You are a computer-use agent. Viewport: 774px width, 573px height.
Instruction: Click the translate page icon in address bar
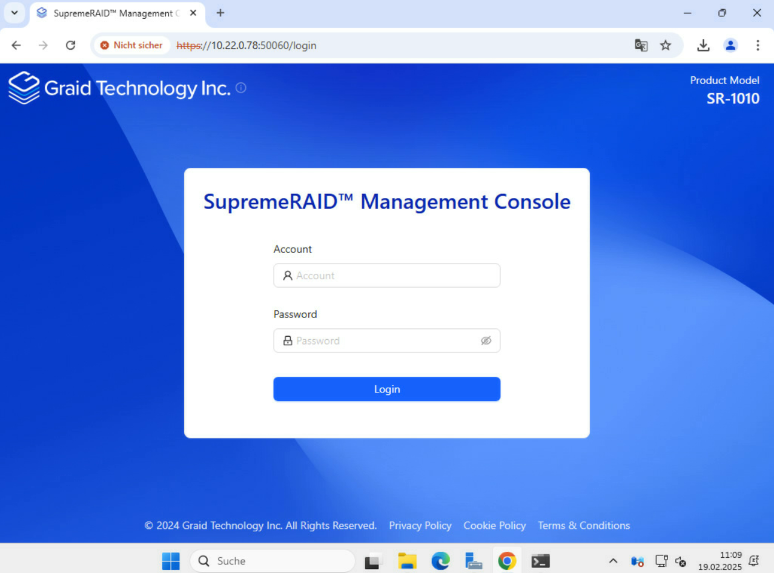click(641, 45)
